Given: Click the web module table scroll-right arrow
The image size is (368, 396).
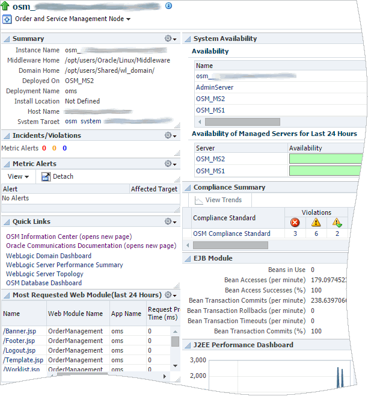Looking at the screenshot, I should click(165, 376).
